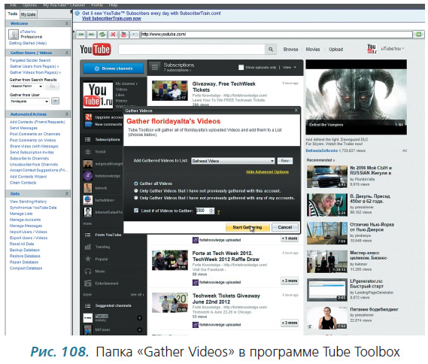Click the green go button beside the address bar

coord(418,35)
